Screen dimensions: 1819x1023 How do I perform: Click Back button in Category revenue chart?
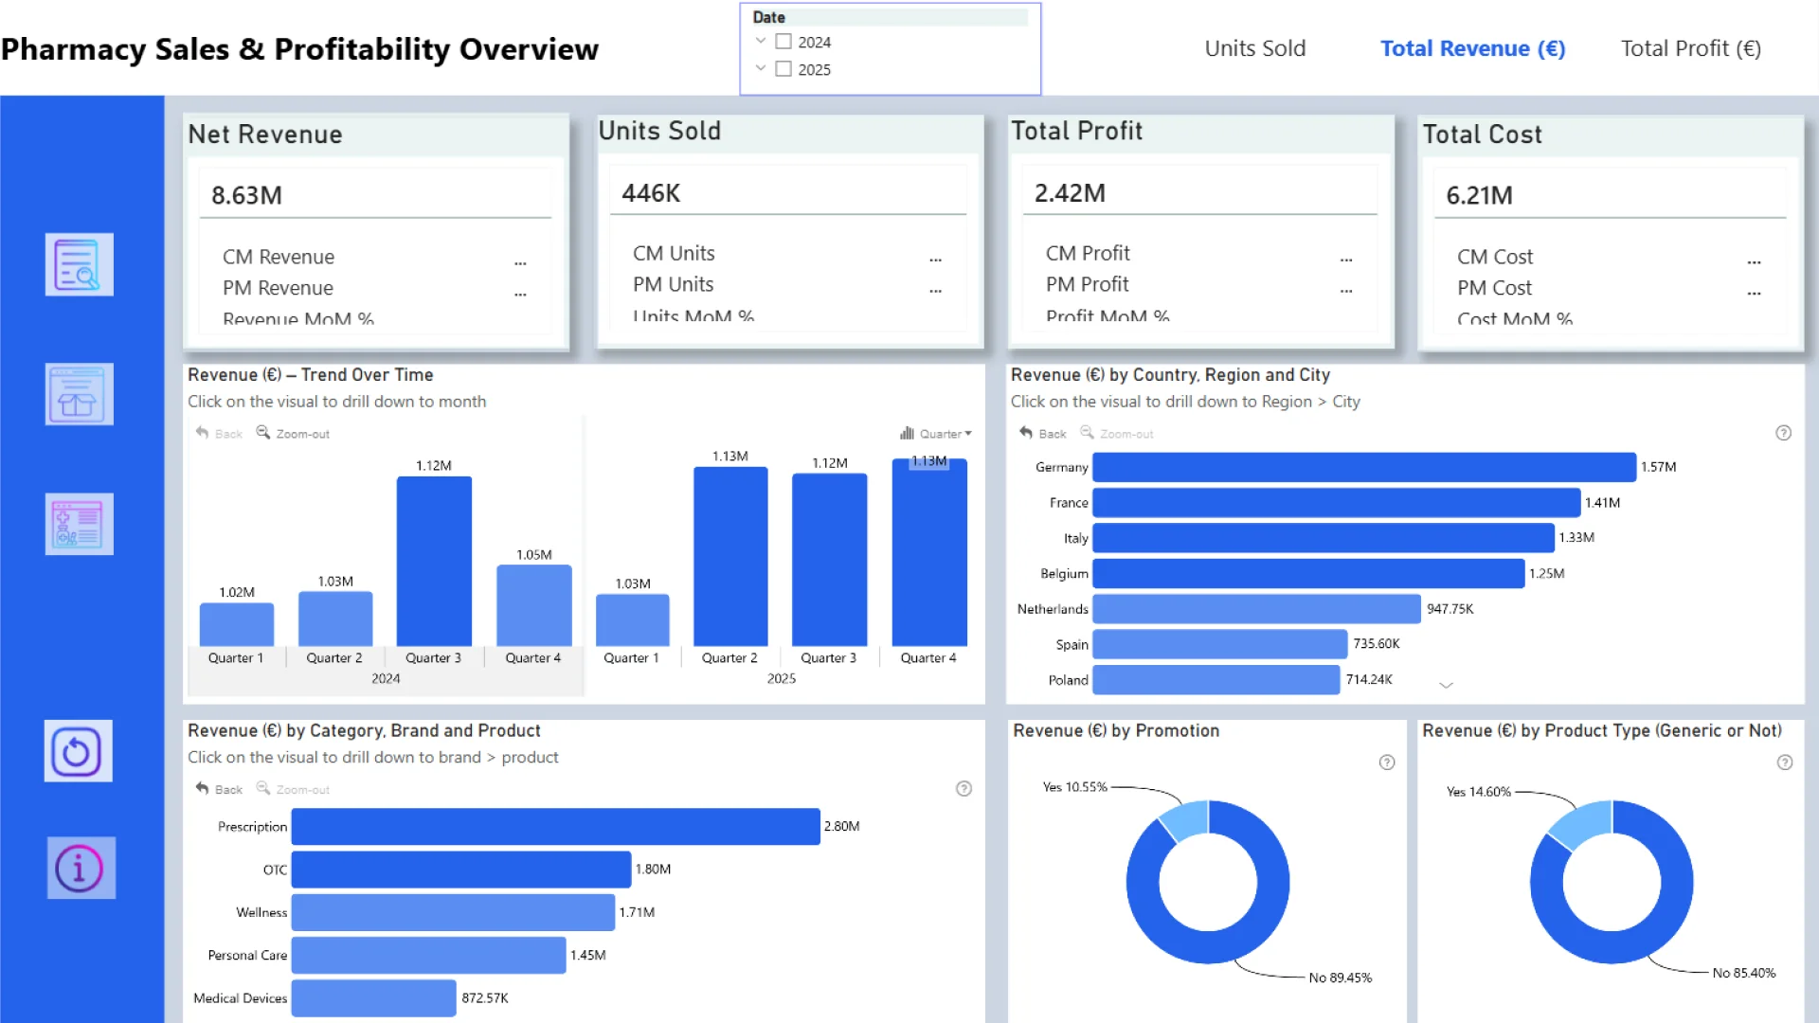pyautogui.click(x=219, y=789)
